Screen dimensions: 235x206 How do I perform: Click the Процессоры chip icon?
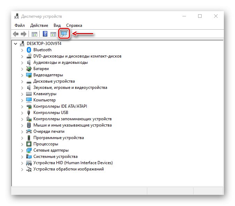click(29, 144)
